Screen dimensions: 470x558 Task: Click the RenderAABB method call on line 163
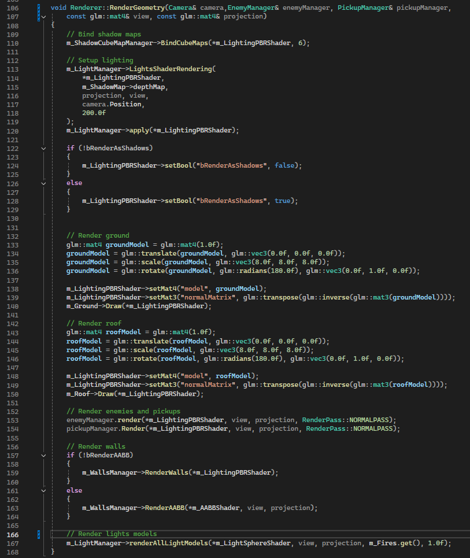coord(160,508)
